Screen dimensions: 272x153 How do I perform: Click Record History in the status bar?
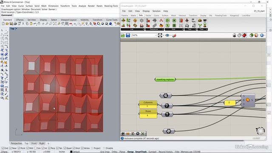click(166, 152)
